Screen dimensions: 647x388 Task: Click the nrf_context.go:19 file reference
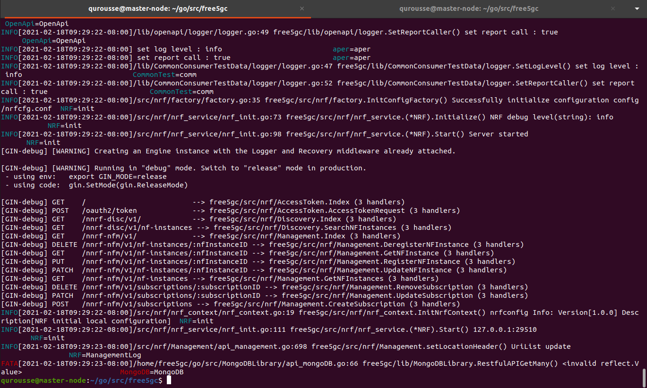[x=258, y=312]
